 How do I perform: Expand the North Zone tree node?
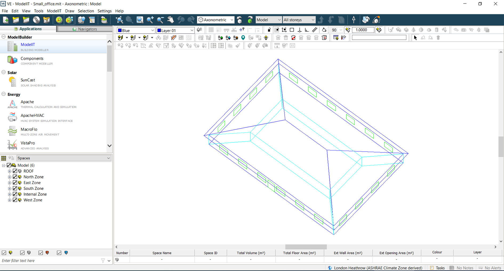(10, 177)
